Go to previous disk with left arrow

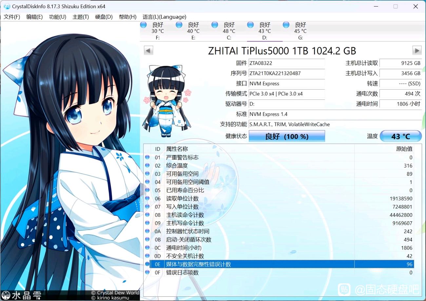[x=148, y=50]
